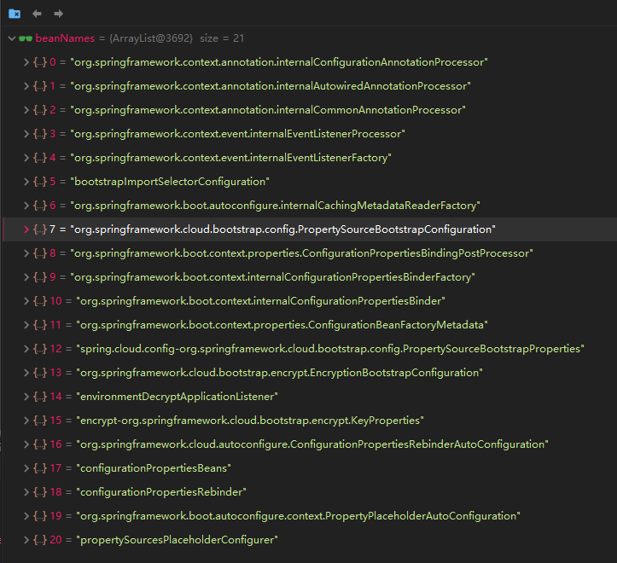Viewport: 617px width, 563px height.
Task: Select the internalConfigurationPropertiesBinderFactory string value
Action: (x=273, y=277)
